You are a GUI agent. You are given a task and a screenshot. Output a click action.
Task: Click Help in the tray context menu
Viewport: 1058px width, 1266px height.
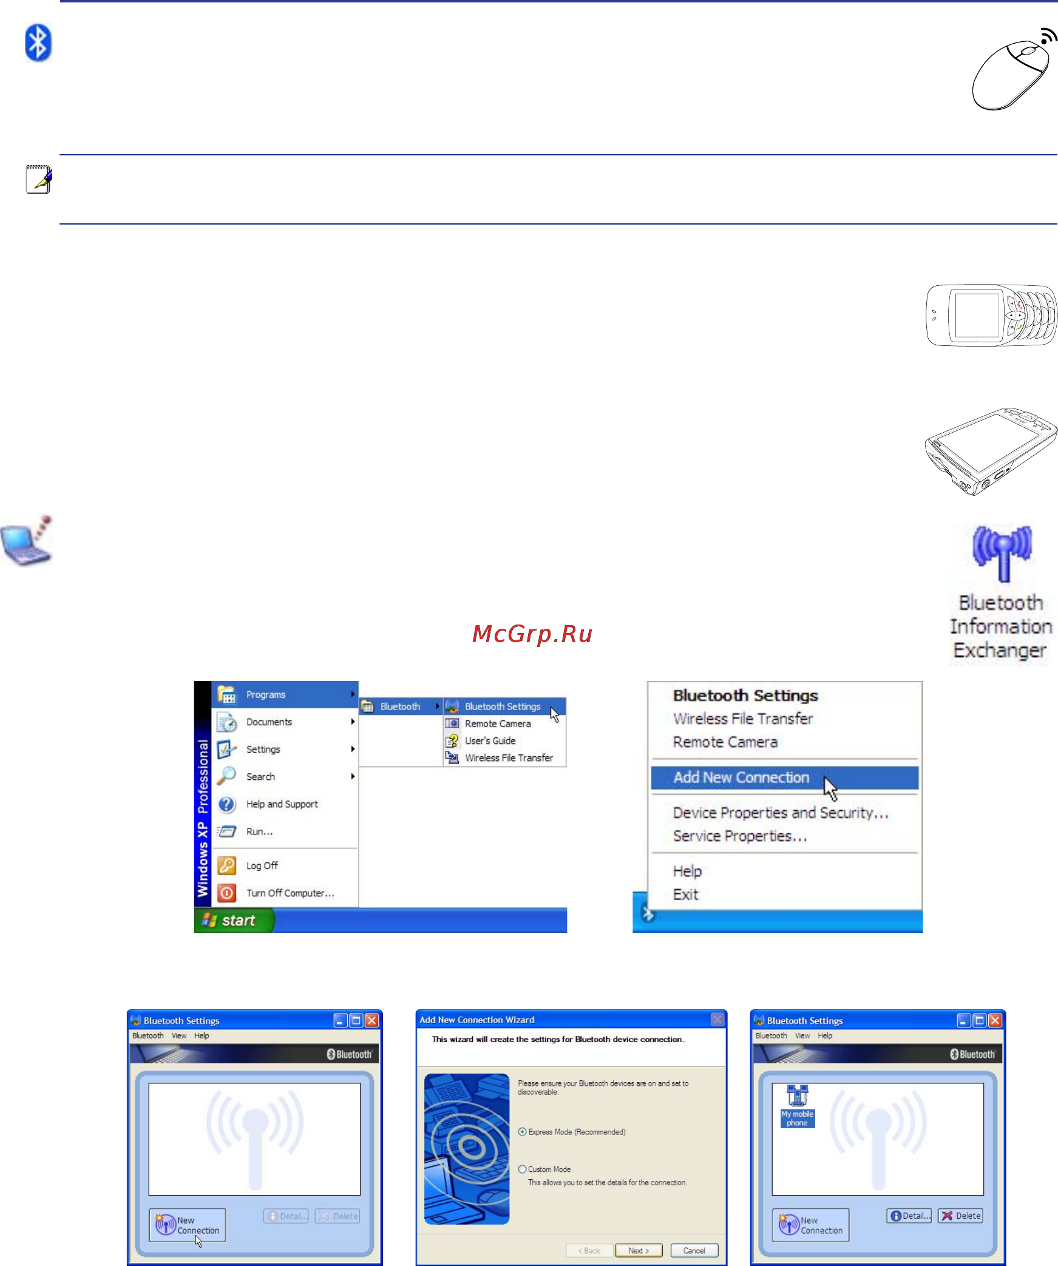[x=687, y=872]
